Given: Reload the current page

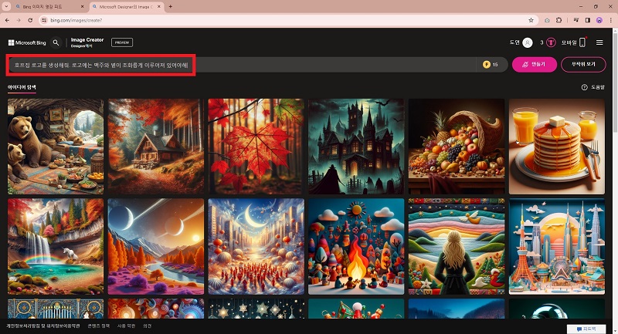Looking at the screenshot, I should (30, 20).
